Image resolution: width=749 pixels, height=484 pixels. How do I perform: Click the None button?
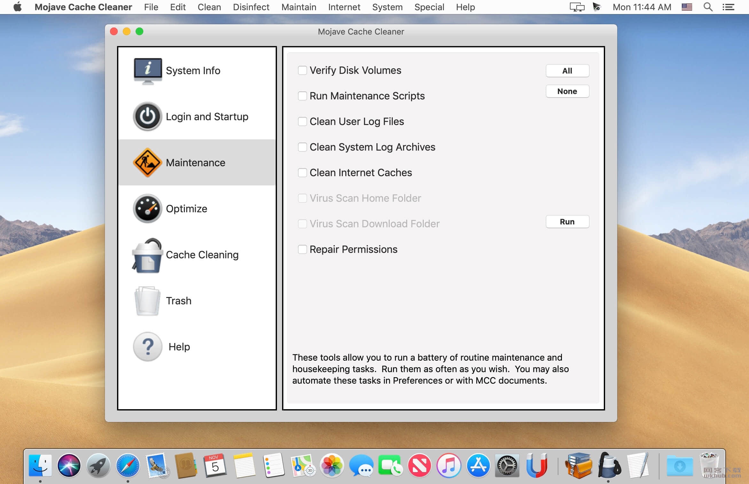tap(567, 91)
